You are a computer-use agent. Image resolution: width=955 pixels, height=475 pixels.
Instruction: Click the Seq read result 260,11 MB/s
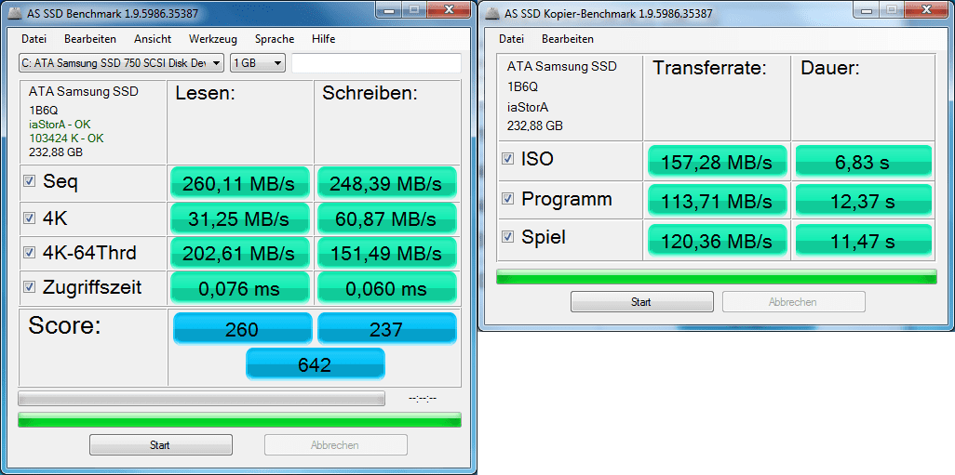240,182
